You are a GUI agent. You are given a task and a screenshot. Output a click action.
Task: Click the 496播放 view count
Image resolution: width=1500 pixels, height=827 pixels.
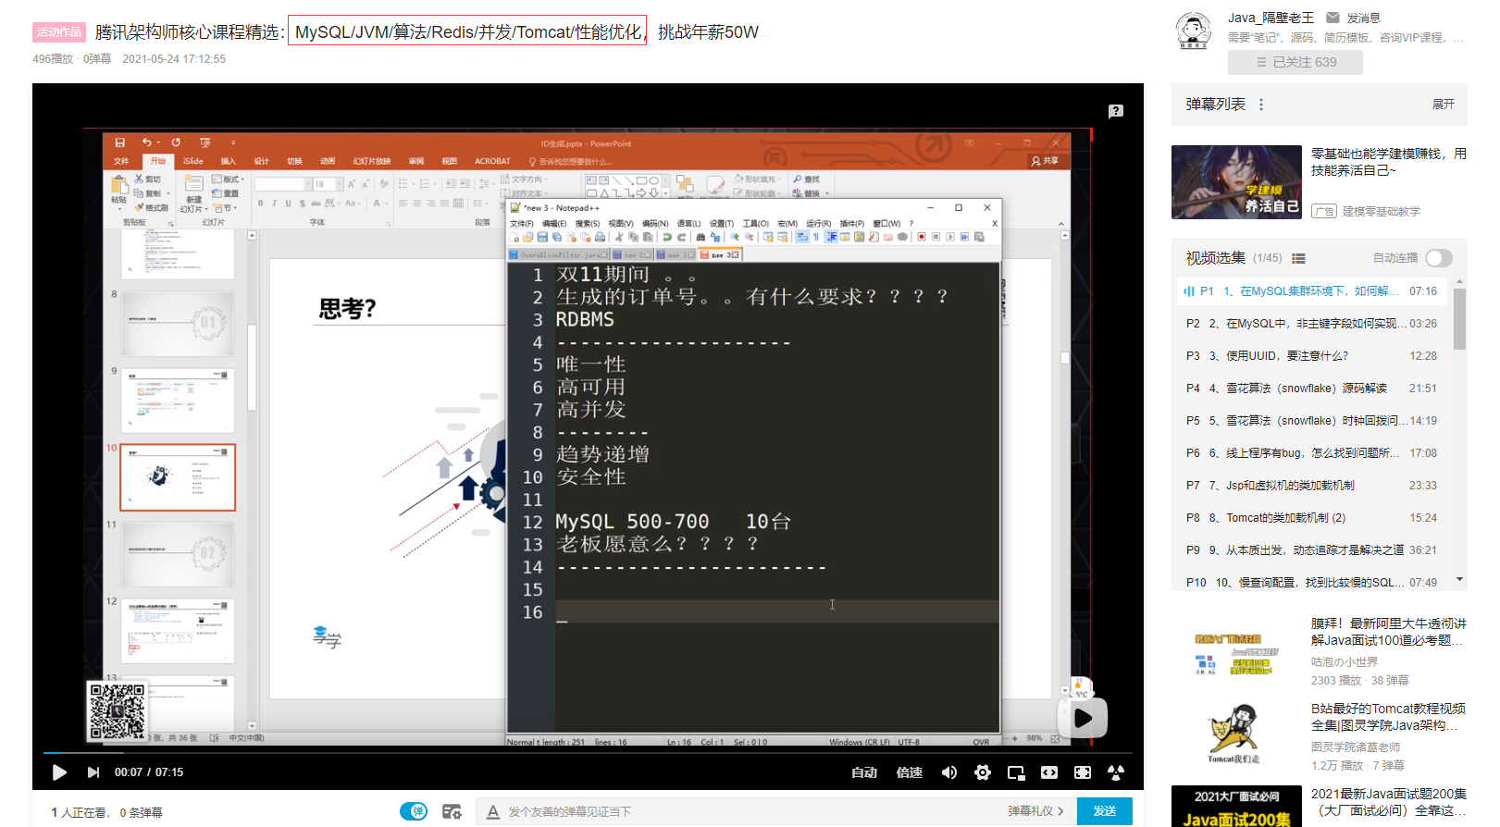coord(53,58)
